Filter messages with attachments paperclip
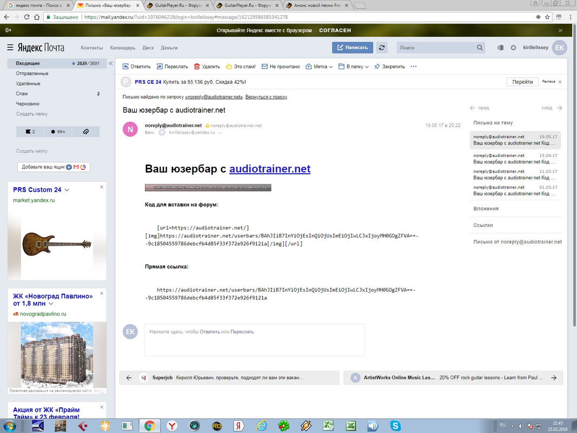This screenshot has width=577, height=433. [x=86, y=132]
